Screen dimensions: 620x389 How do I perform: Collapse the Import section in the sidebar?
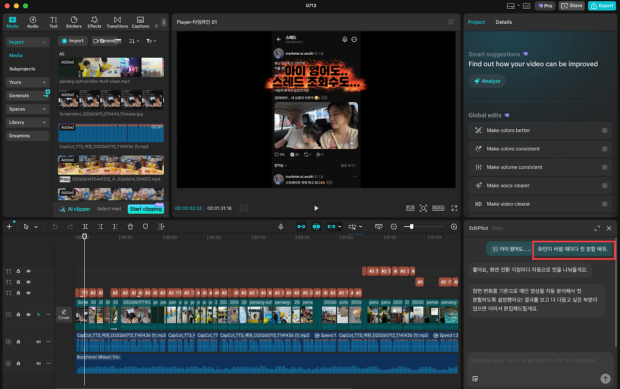[x=28, y=42]
